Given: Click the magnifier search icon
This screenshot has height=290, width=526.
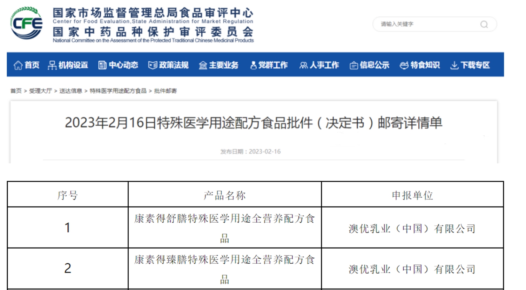Looking at the screenshot, I should click(484, 24).
